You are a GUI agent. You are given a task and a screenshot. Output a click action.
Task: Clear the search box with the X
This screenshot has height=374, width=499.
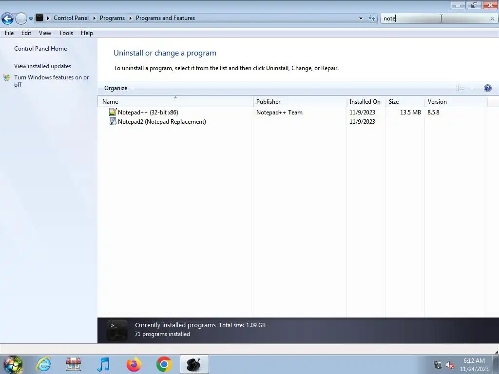point(492,19)
